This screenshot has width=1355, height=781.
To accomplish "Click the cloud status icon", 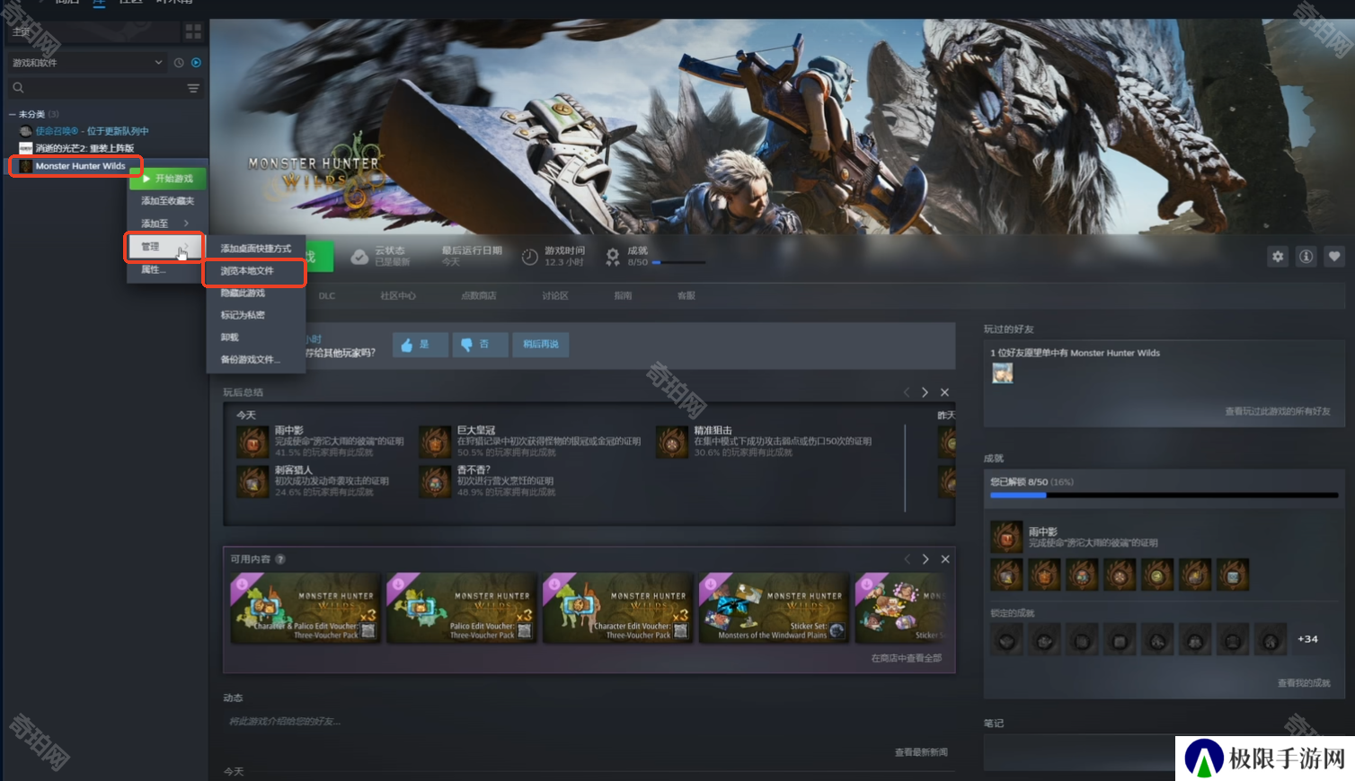I will point(359,257).
